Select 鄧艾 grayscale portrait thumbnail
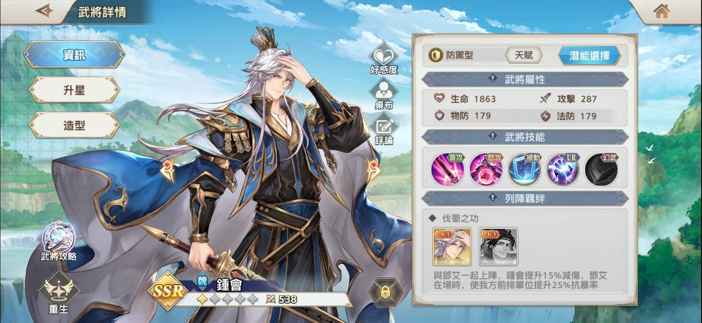 pyautogui.click(x=498, y=246)
